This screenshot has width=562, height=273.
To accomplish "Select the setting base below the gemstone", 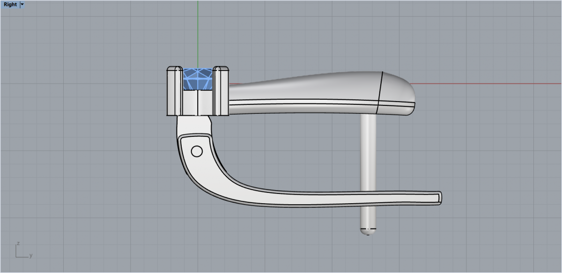I will point(197,102).
